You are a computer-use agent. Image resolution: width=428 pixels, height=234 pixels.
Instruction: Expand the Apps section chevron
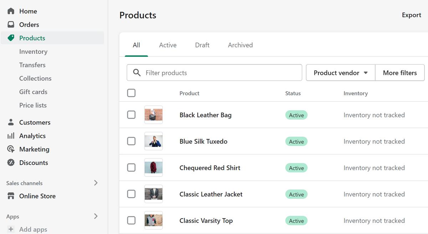click(x=96, y=216)
